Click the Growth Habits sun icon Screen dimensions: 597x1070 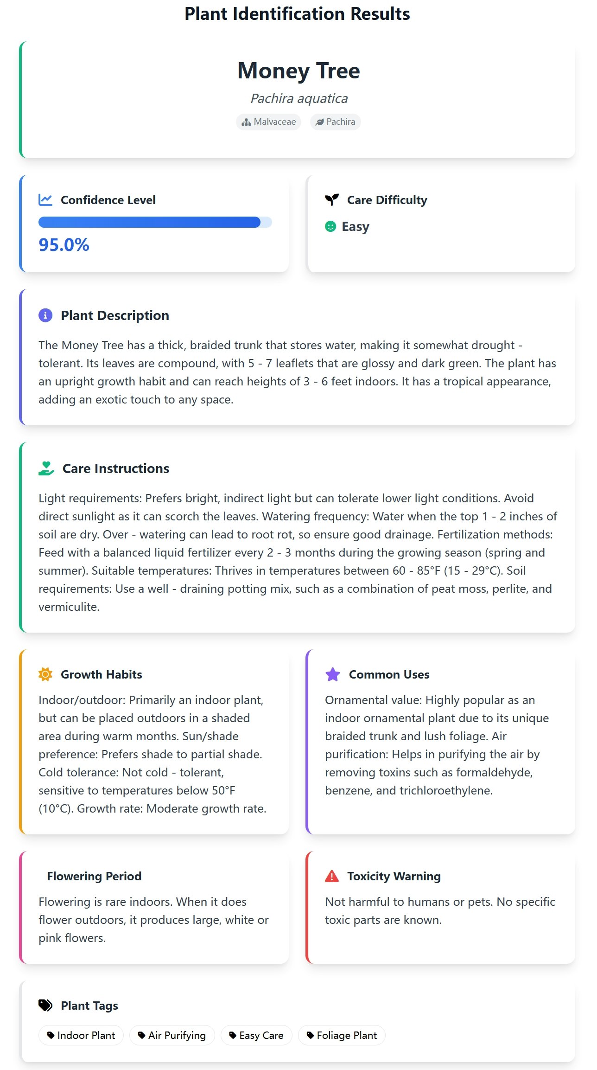[x=45, y=674]
